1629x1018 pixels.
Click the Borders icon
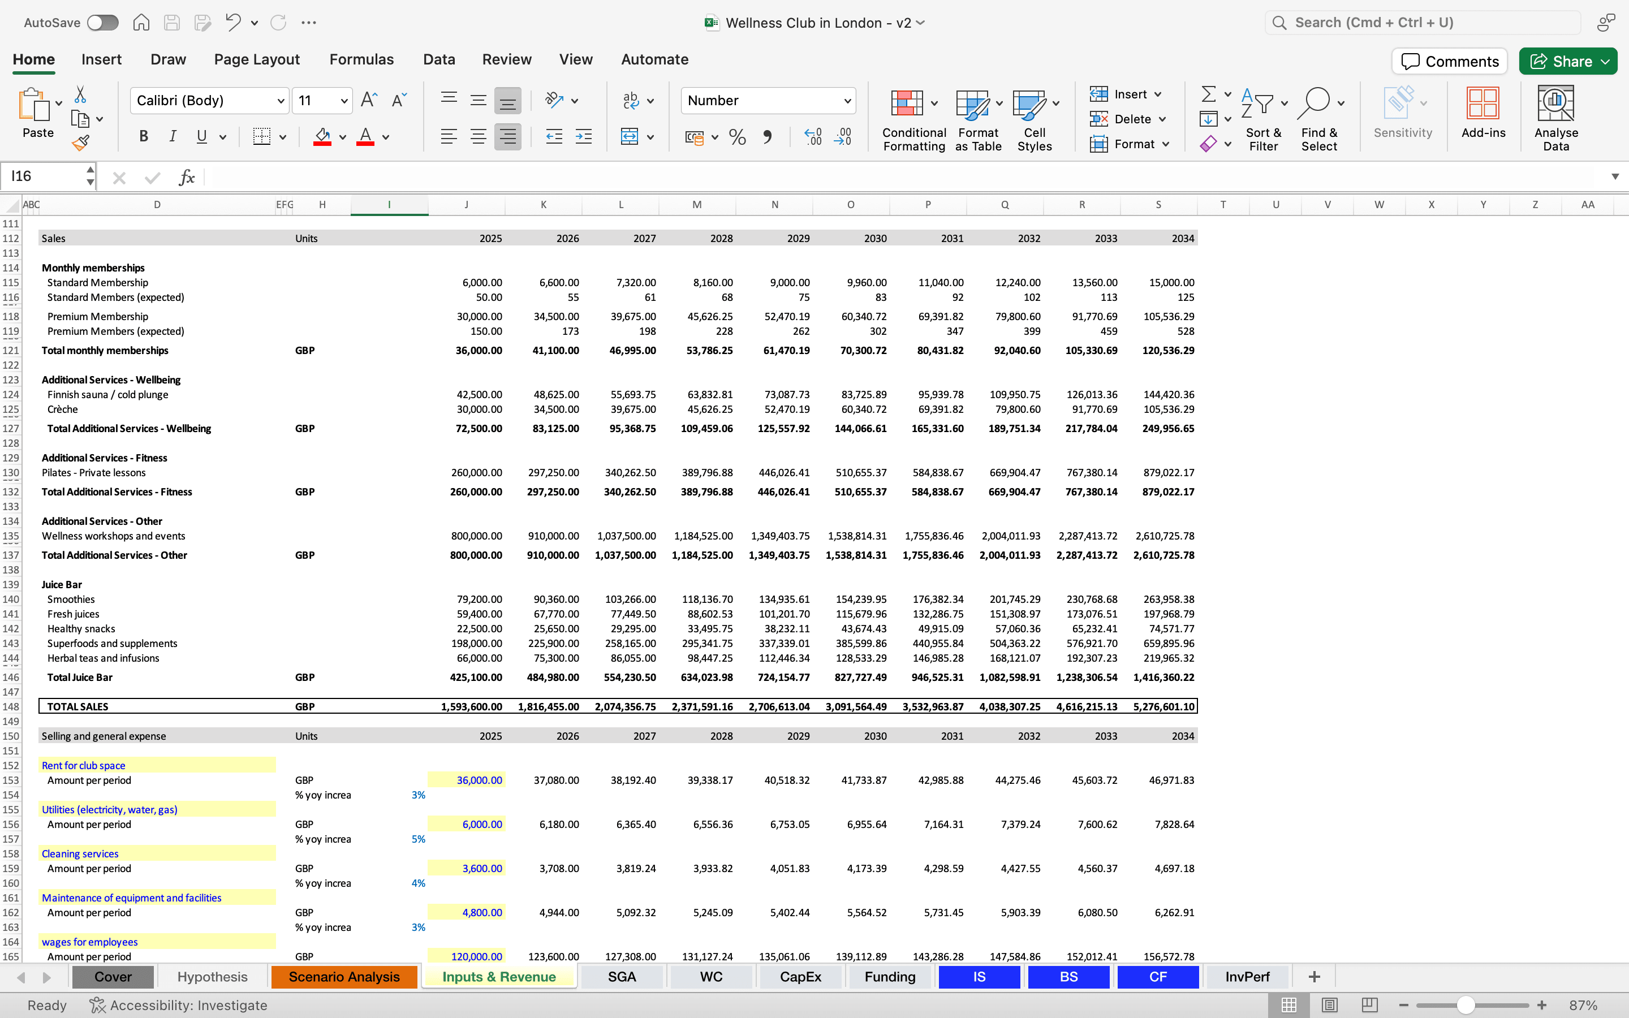262,137
